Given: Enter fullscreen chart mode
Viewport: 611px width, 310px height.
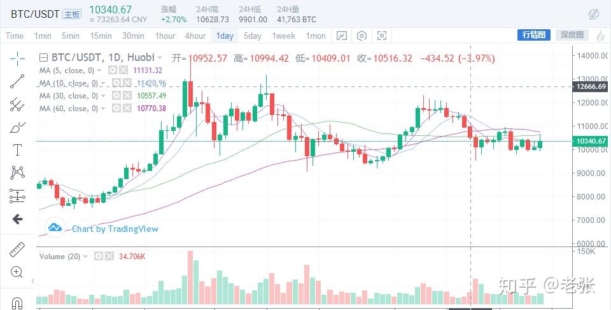Looking at the screenshot, I should (382, 36).
